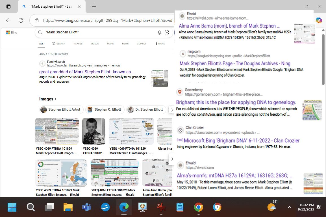Open new tab with plus icon
This screenshot has width=326, height=217.
pyautogui.click(x=94, y=7)
